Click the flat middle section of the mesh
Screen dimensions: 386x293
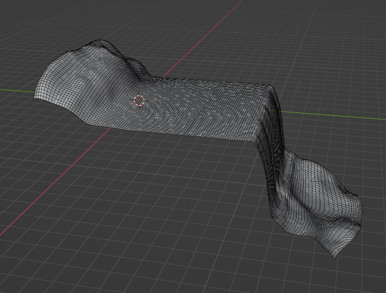198,106
